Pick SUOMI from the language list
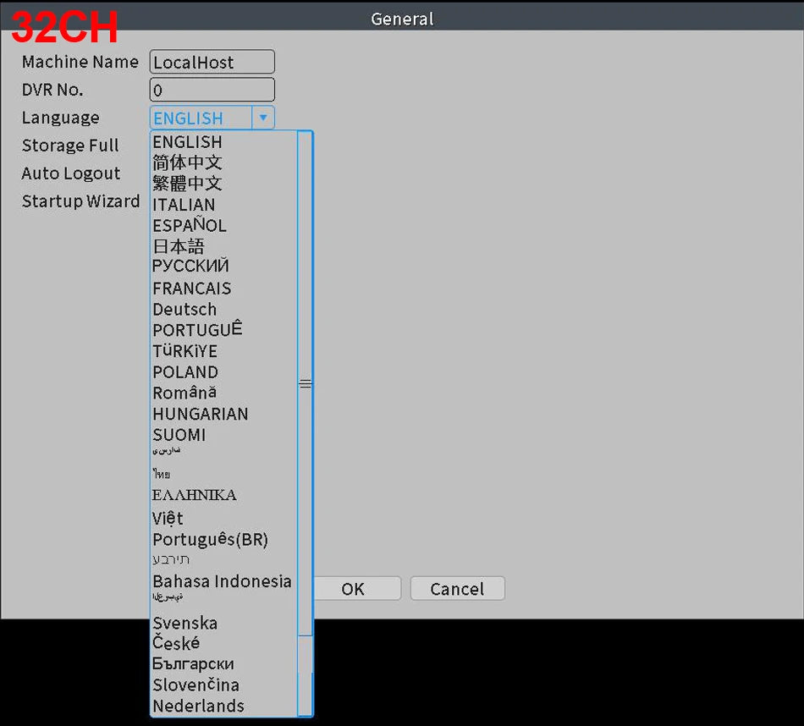 point(179,435)
